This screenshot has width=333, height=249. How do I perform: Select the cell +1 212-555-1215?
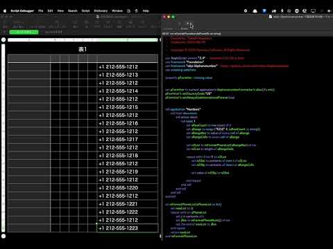(128, 107)
